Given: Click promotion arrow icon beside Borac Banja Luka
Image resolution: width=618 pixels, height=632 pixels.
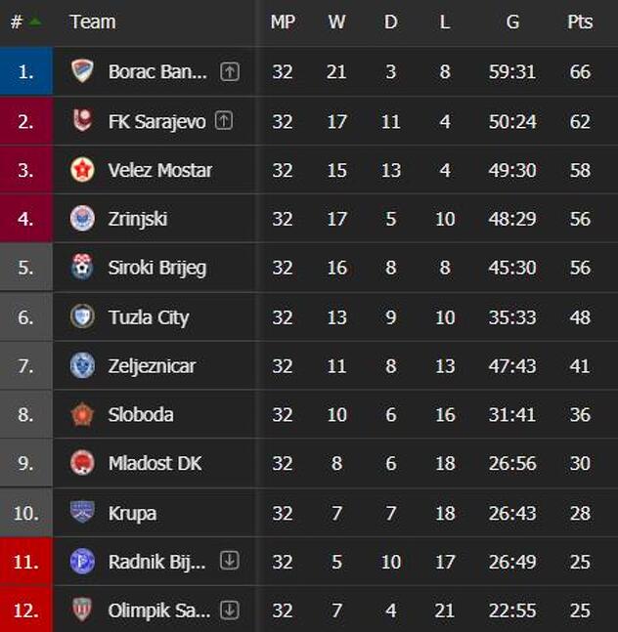Looking at the screenshot, I should click(230, 71).
